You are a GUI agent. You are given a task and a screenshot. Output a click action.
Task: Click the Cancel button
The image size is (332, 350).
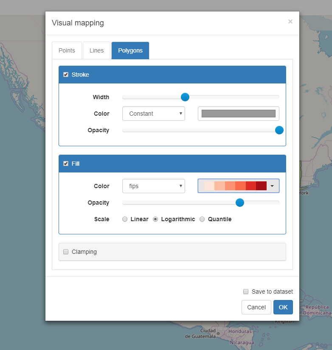pos(256,307)
